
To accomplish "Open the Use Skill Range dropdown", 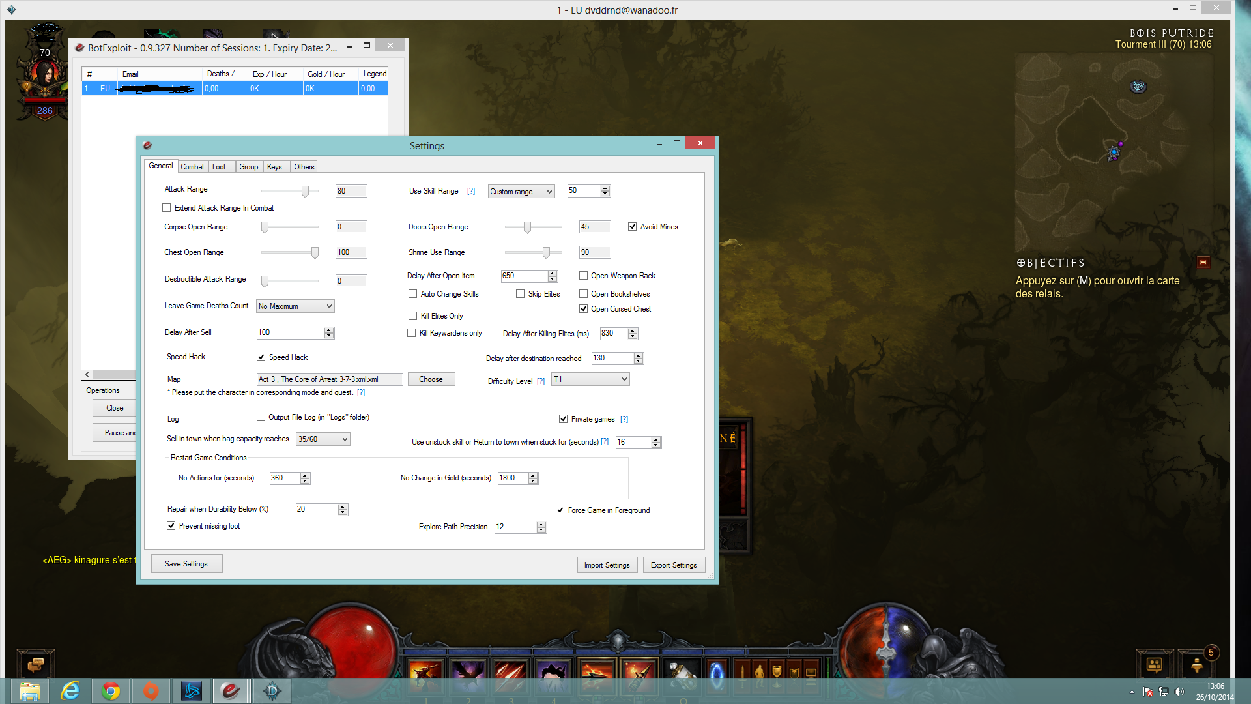I will coord(521,192).
